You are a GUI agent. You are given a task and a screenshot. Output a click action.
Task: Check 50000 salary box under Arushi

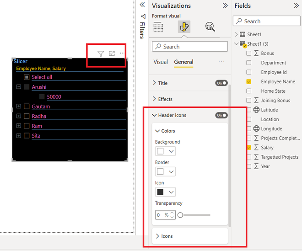coord(42,96)
